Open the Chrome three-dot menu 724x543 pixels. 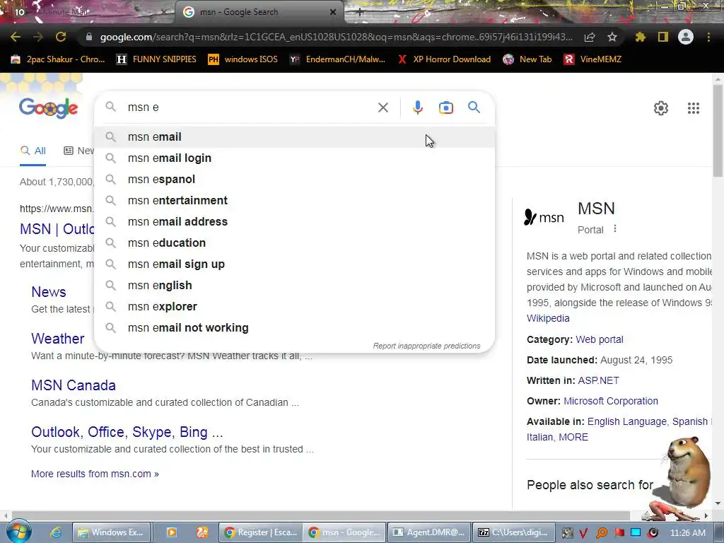(x=708, y=37)
